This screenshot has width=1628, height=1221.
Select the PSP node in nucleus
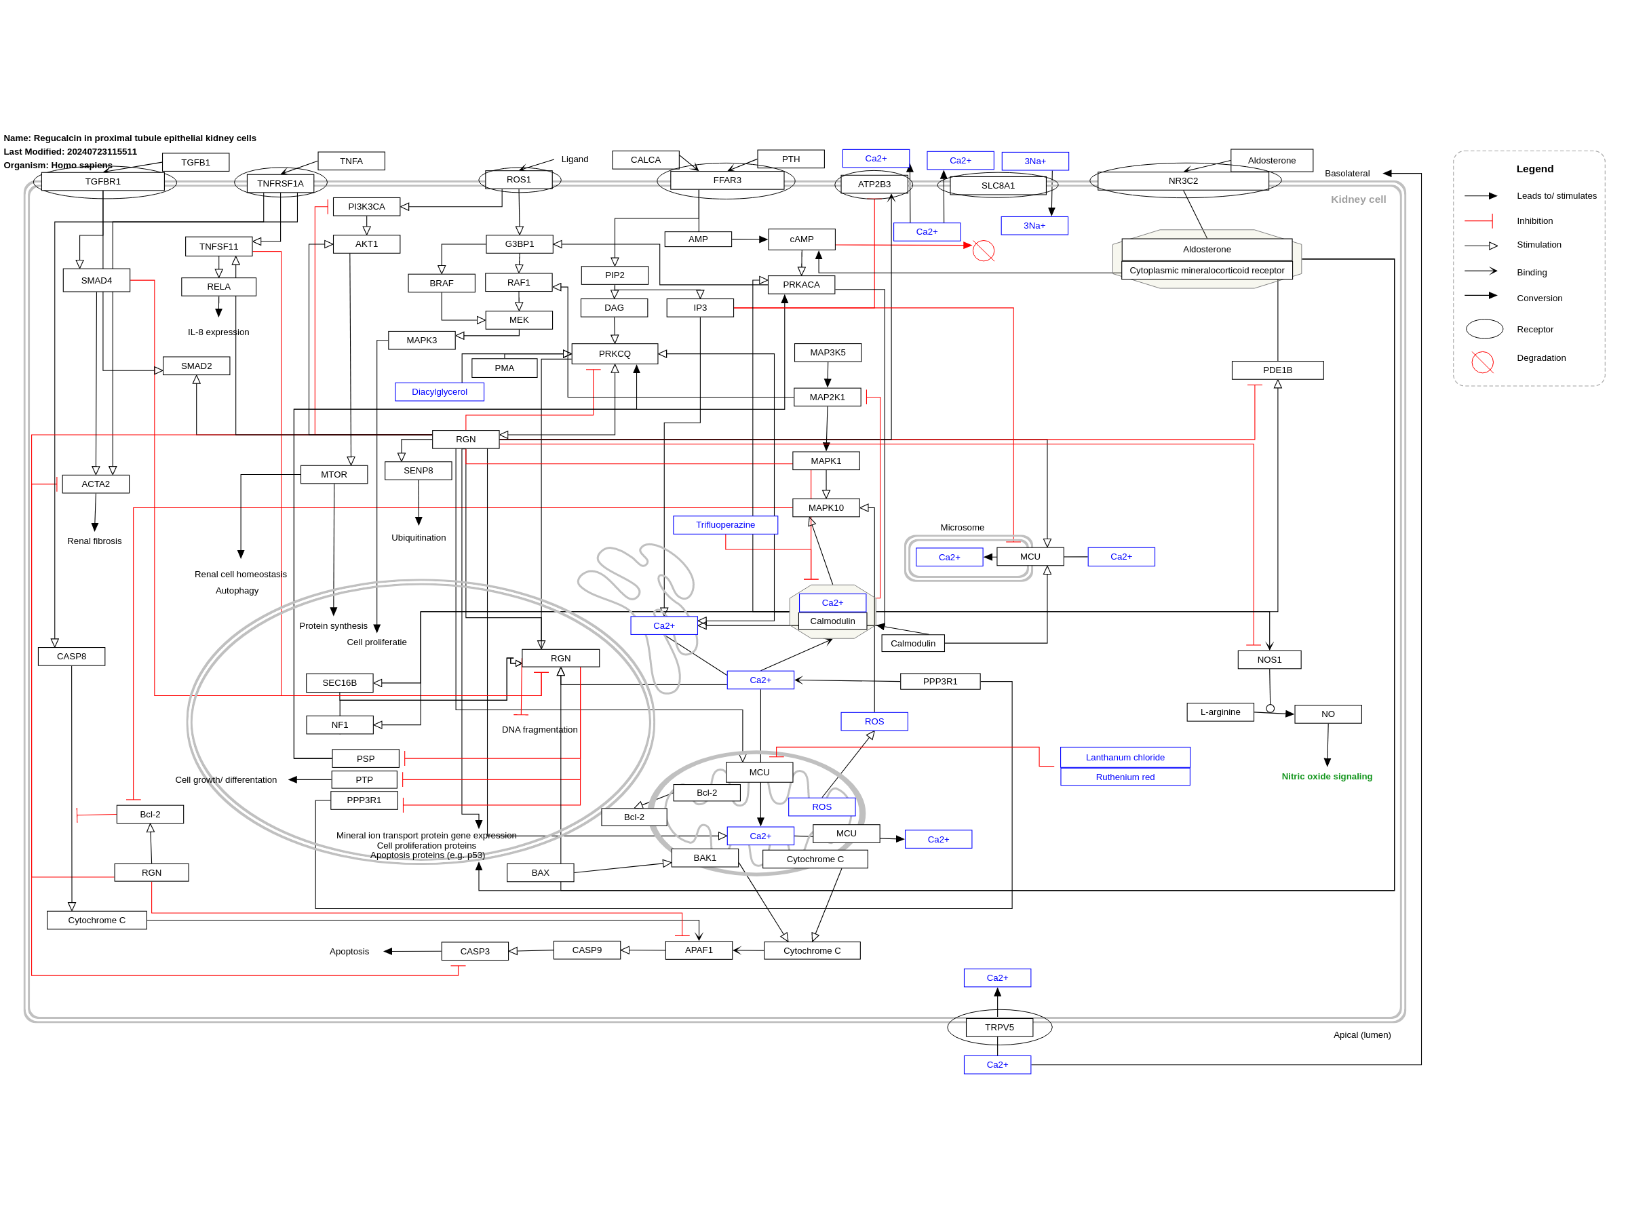(366, 760)
